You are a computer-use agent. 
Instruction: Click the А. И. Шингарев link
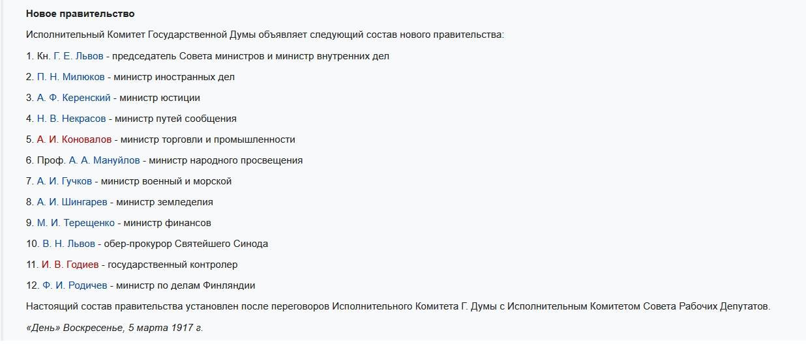72,202
